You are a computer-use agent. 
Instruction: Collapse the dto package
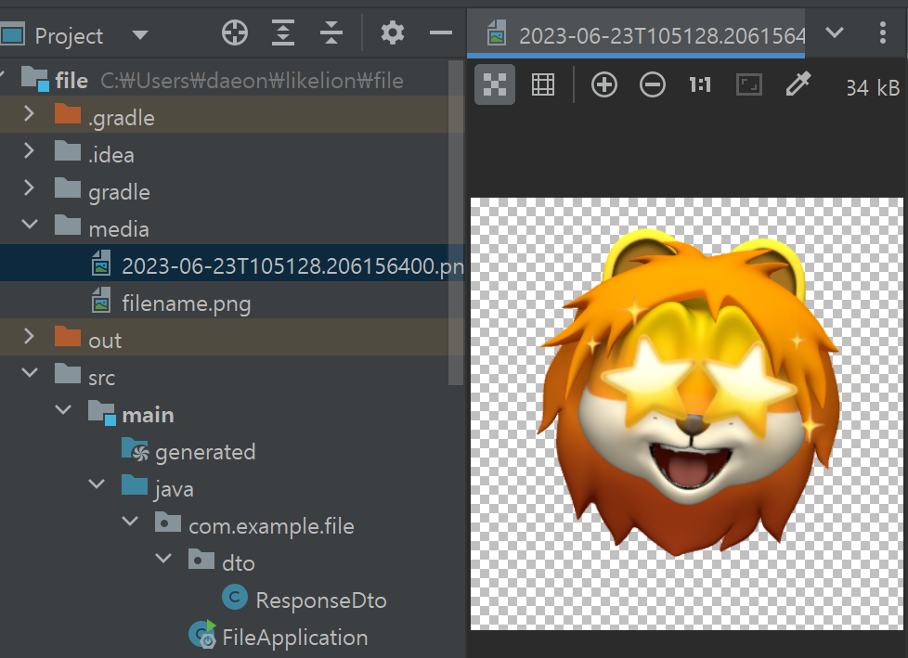point(164,559)
